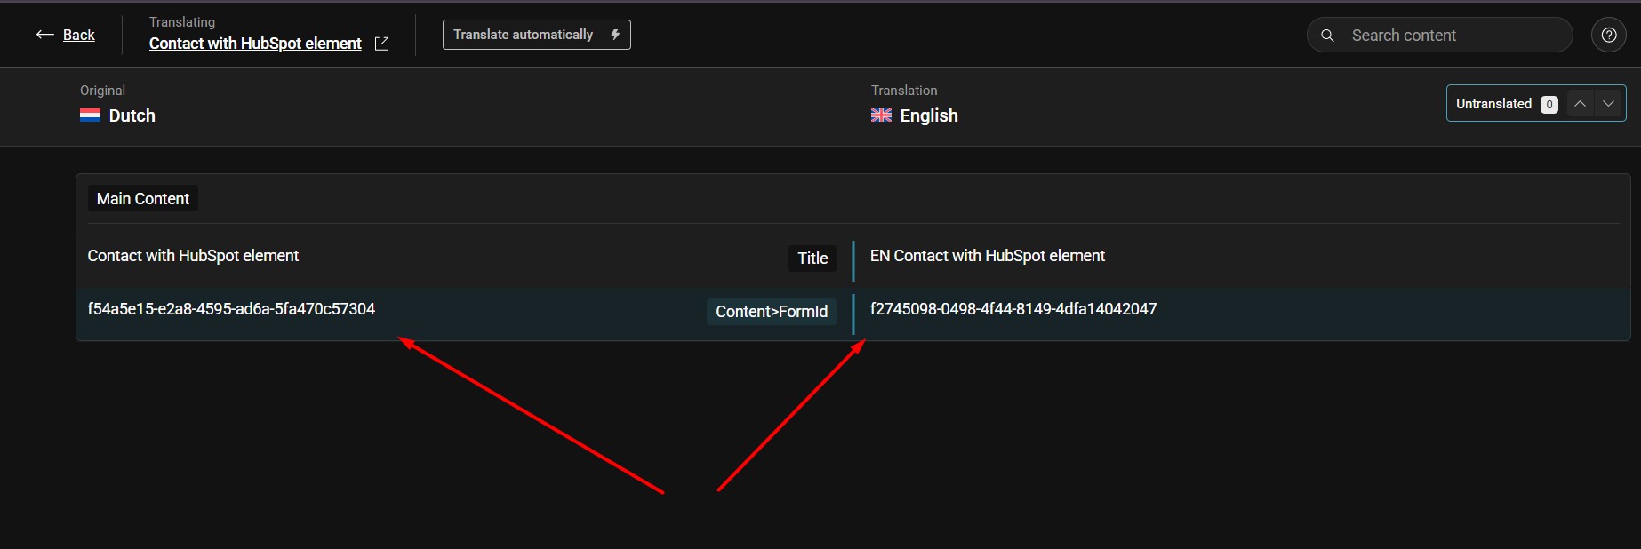Image resolution: width=1641 pixels, height=549 pixels.
Task: Click the Content>FormId tag
Action: pos(772,312)
